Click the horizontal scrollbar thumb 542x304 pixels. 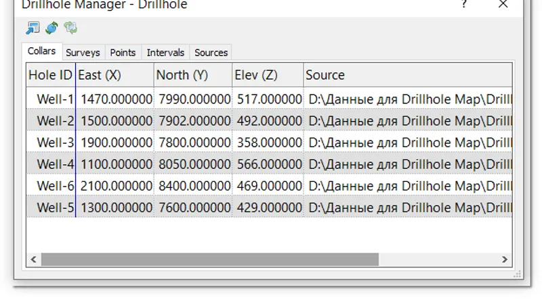210,259
